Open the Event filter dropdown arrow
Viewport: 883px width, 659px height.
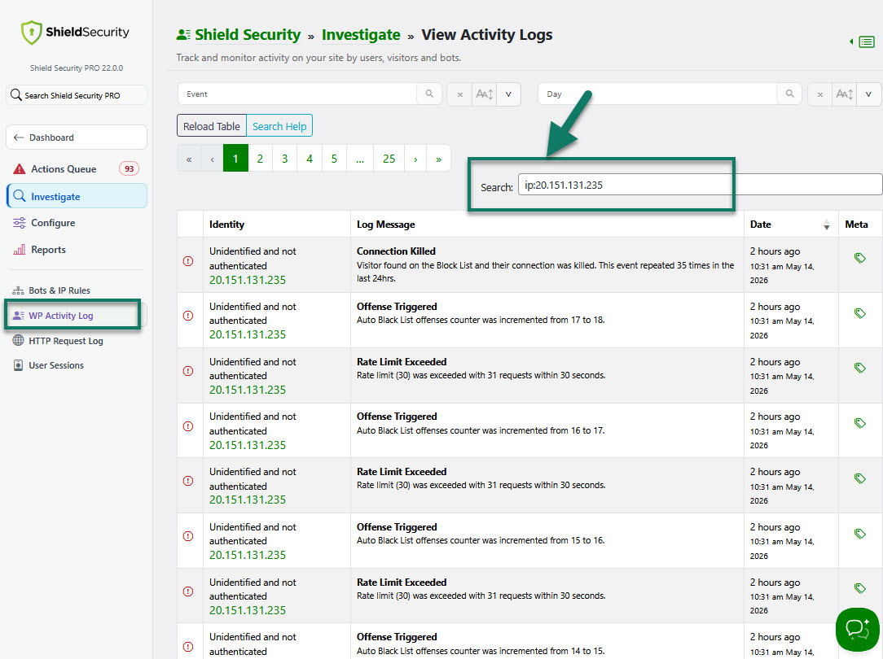tap(508, 94)
